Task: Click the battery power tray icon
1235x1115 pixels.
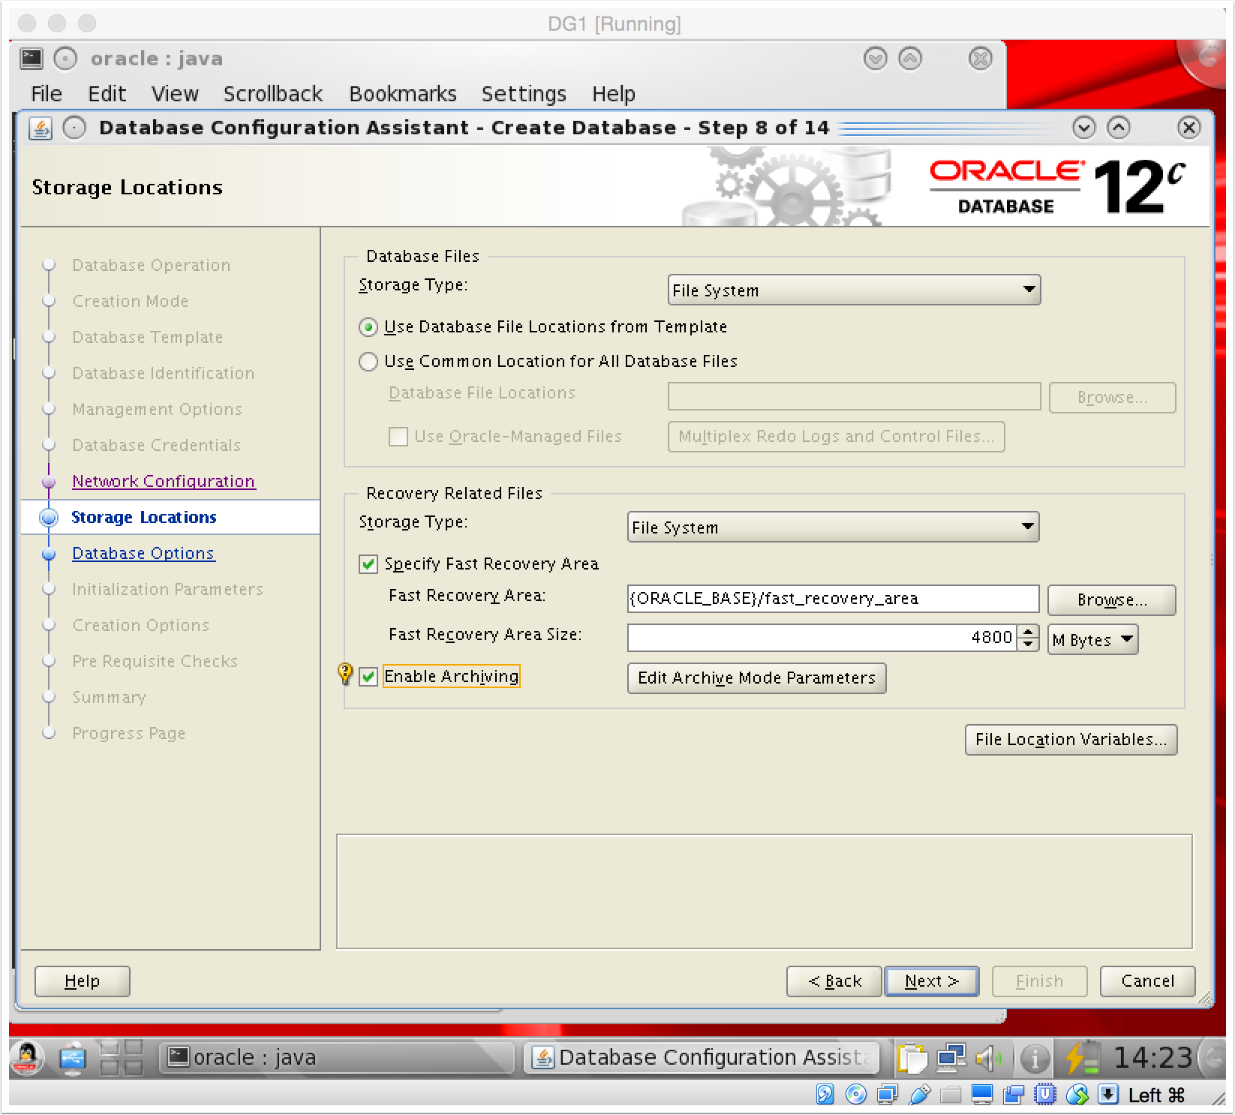Action: tap(1081, 1058)
